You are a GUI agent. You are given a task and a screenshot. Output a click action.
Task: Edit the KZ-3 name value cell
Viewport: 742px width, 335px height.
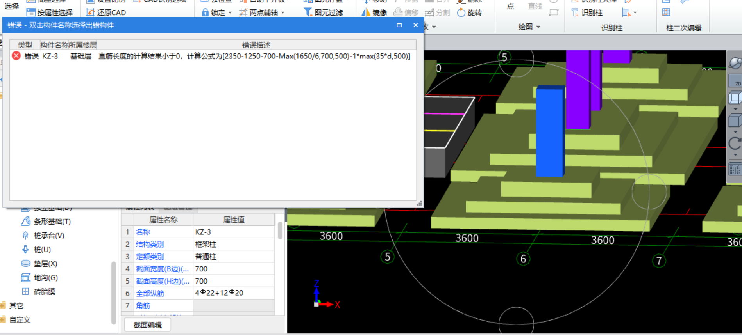[x=234, y=232]
